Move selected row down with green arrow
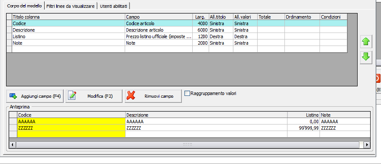Screen dimensions: 381x164 [366, 58]
